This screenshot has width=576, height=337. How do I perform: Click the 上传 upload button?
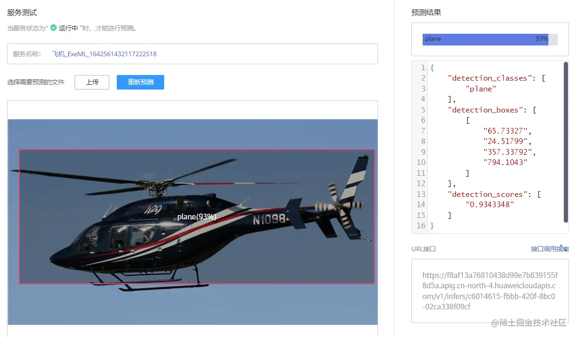click(x=92, y=82)
